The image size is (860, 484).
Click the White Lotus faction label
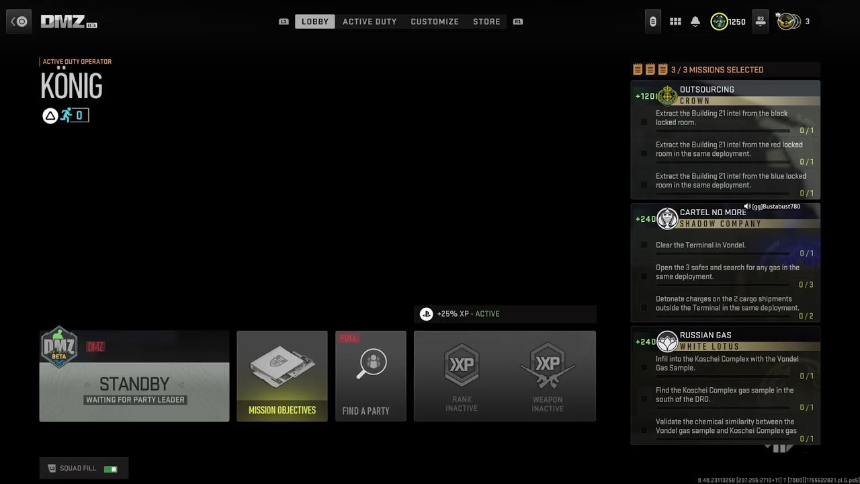click(709, 347)
